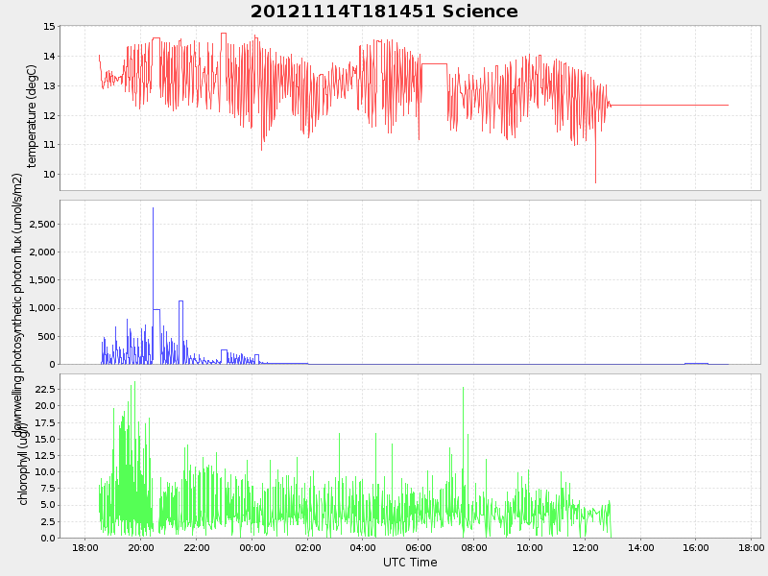This screenshot has width=768, height=576.
Task: Click the photon flux axis value '2,000'
Action: coord(42,252)
